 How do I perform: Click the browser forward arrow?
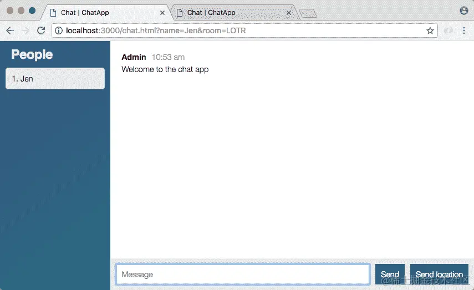26,30
